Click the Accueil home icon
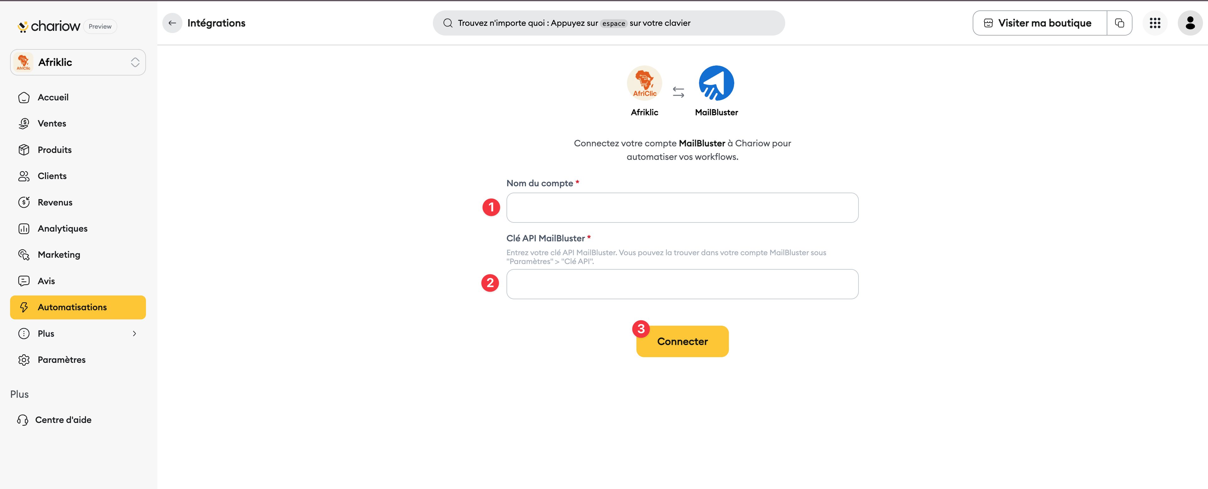The width and height of the screenshot is (1208, 489). pyautogui.click(x=24, y=97)
